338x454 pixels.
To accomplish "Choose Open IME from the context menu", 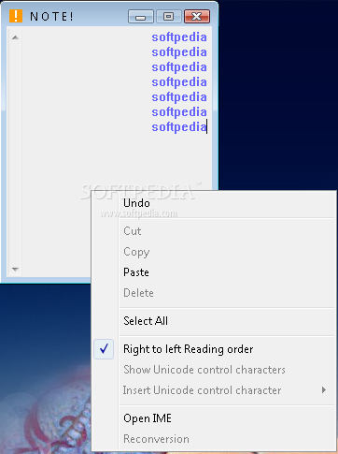I will (214, 418).
